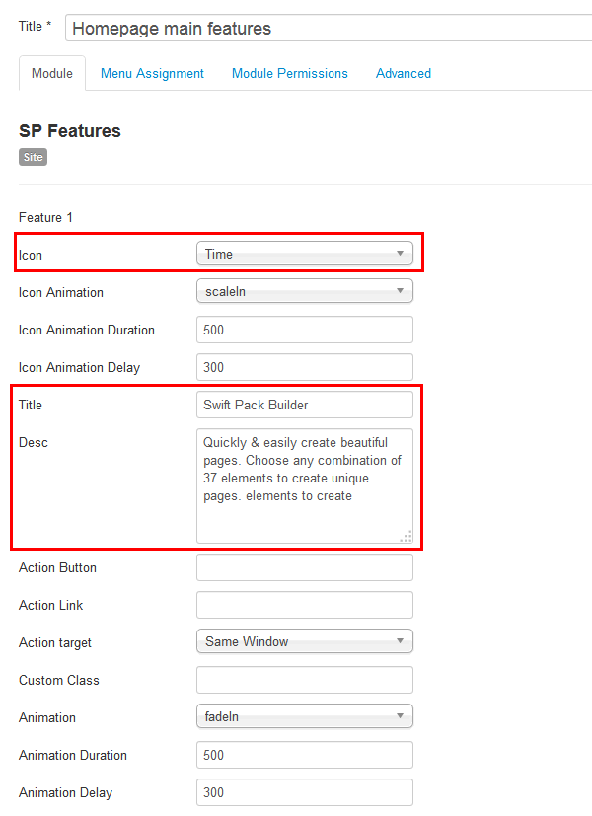Click the Desc textarea resize grip
Viewport: 592px width, 816px height.
tap(406, 536)
